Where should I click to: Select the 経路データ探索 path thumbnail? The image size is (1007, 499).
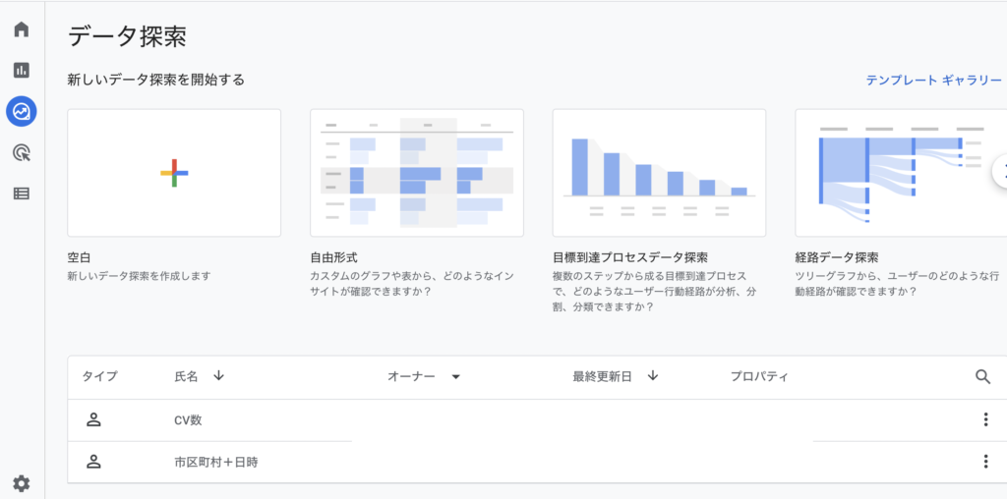[900, 173]
